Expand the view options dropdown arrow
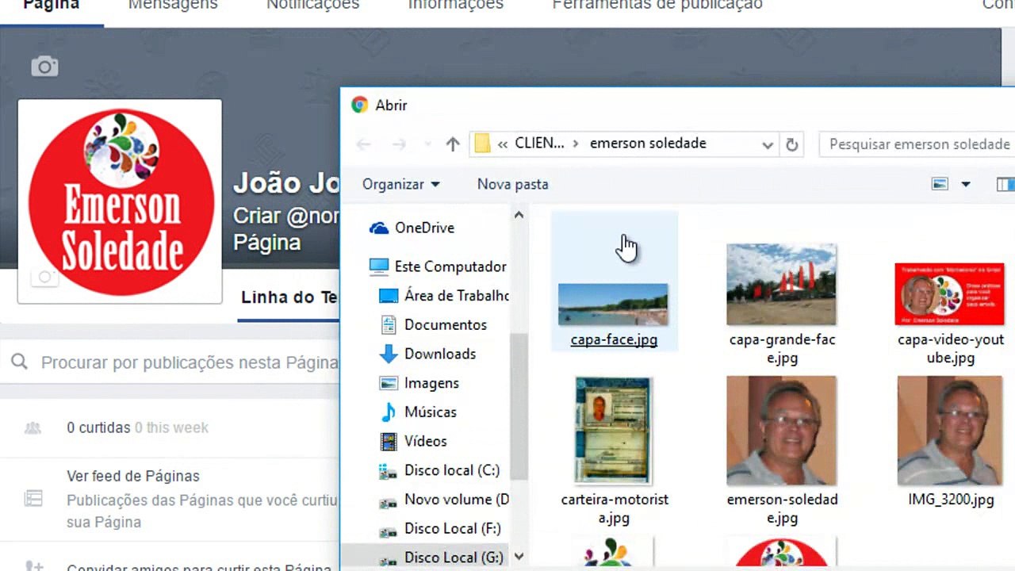 pyautogui.click(x=966, y=185)
